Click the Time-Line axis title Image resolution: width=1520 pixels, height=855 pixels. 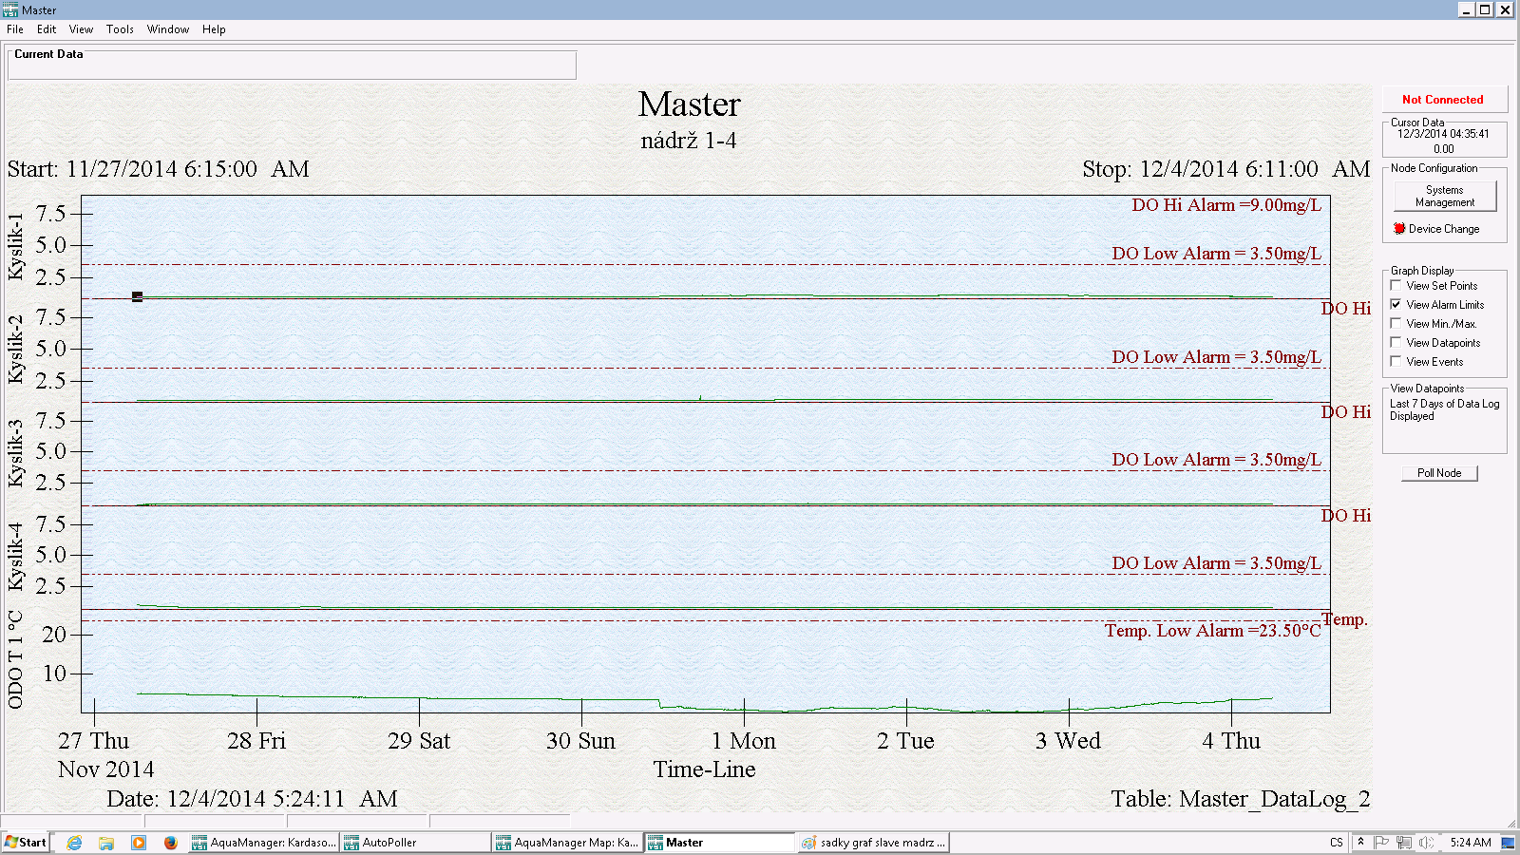coord(704,769)
